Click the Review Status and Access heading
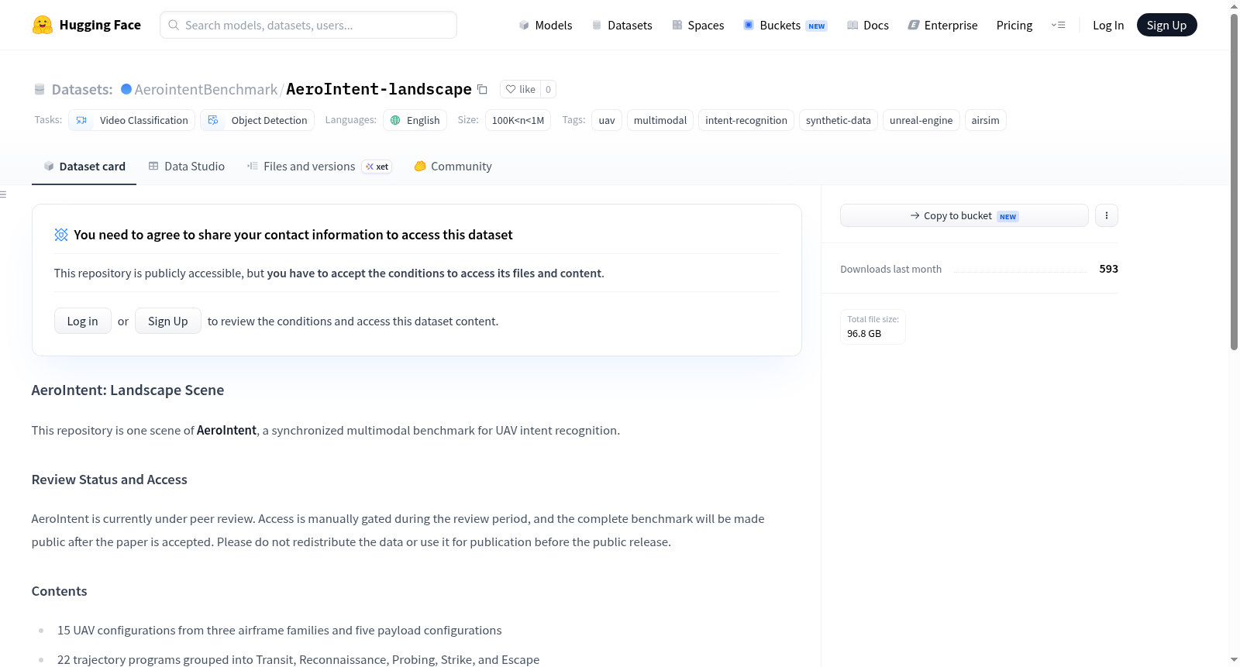This screenshot has width=1240, height=667. pyautogui.click(x=109, y=480)
